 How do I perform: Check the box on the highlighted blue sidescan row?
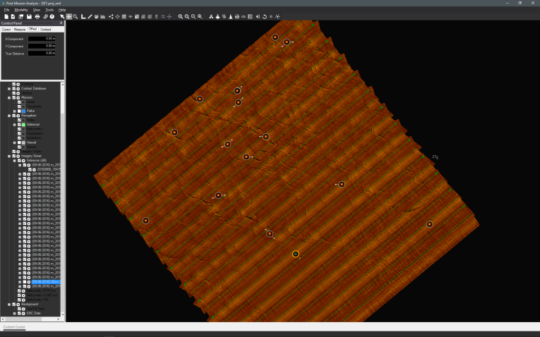tap(25, 282)
